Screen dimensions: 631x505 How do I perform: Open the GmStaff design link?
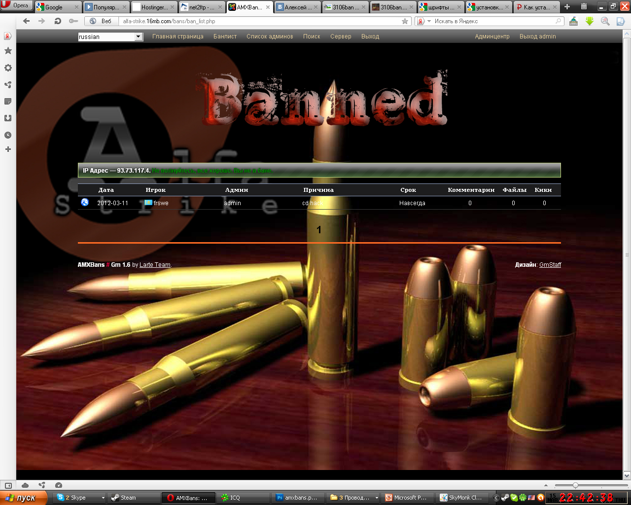(x=550, y=265)
